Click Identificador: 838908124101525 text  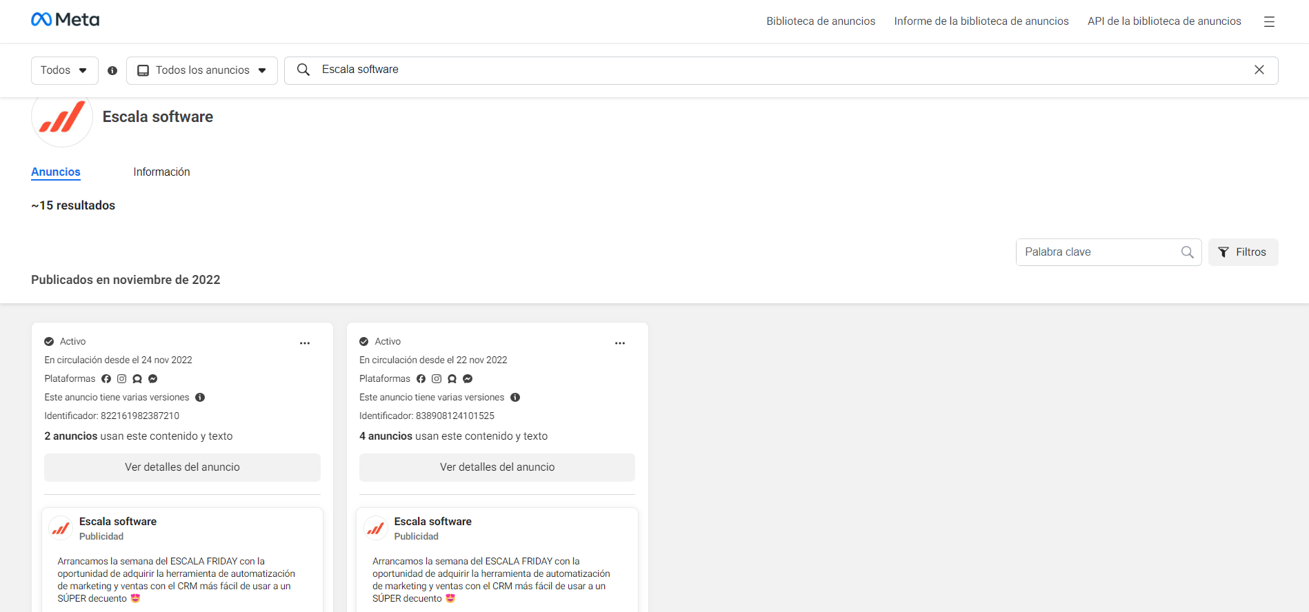(x=427, y=416)
